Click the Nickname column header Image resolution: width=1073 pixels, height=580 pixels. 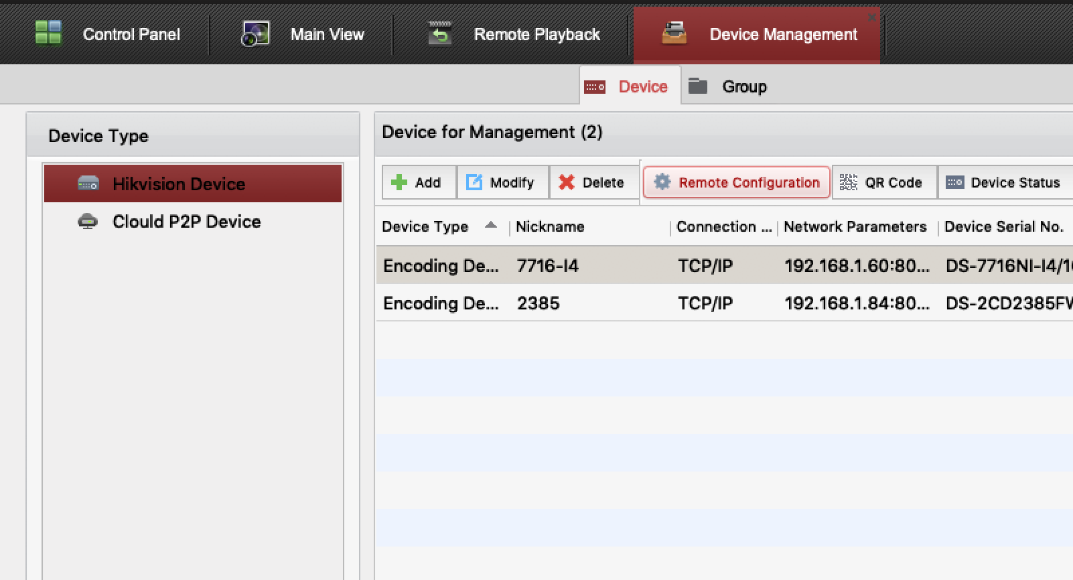pos(550,227)
